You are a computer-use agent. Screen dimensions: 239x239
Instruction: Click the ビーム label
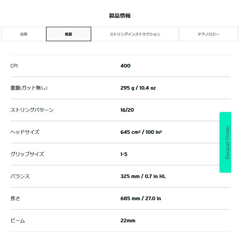pos(18,220)
